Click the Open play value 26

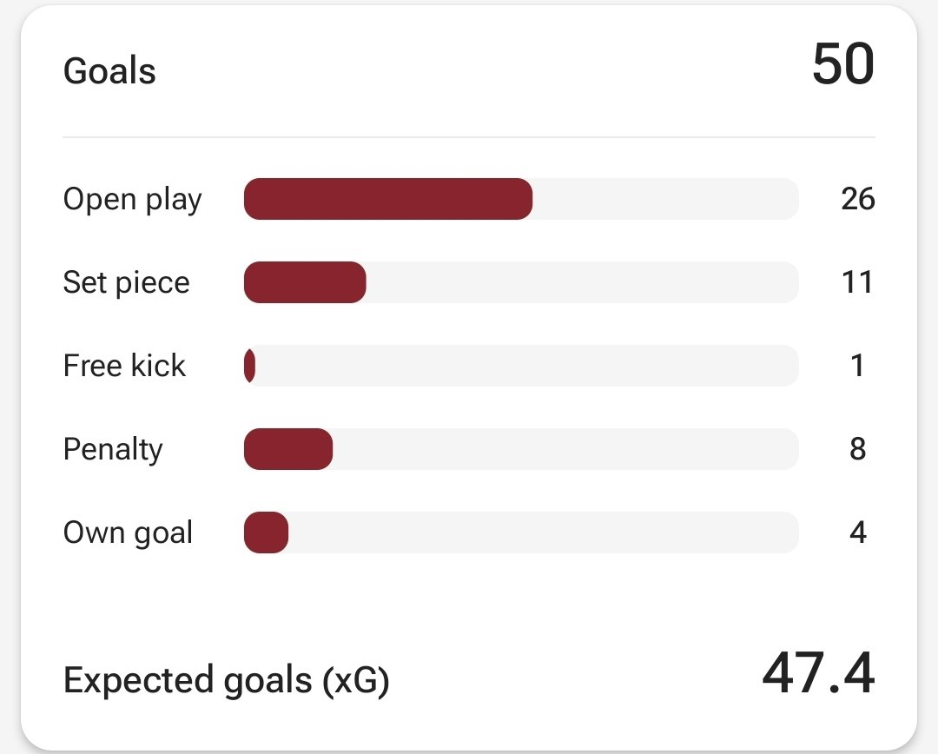[857, 200]
